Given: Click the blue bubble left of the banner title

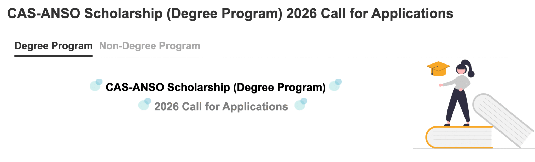Looking at the screenshot, I should point(95,85).
